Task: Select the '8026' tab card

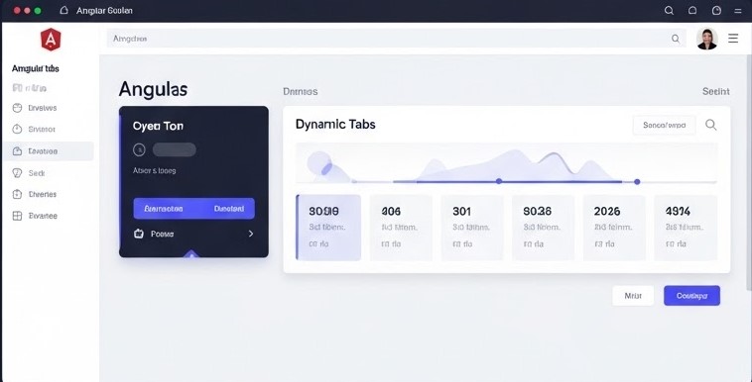Action: (x=543, y=228)
